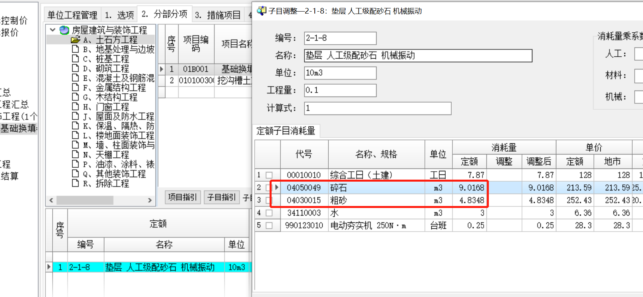Click the 计算式 input field
Screen dimensions: 643x297
(x=378, y=108)
